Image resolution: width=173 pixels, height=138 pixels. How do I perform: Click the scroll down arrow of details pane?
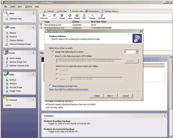click(171, 136)
